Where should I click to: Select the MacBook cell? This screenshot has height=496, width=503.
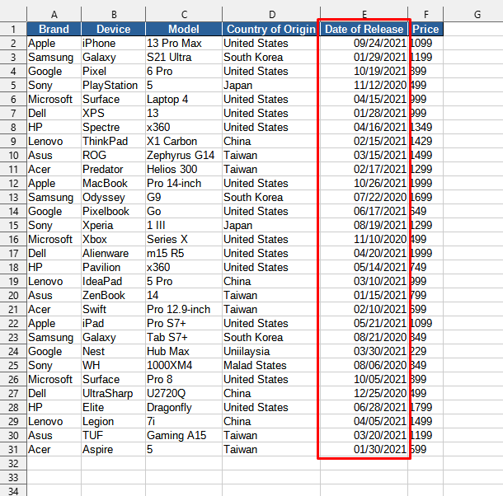point(113,183)
